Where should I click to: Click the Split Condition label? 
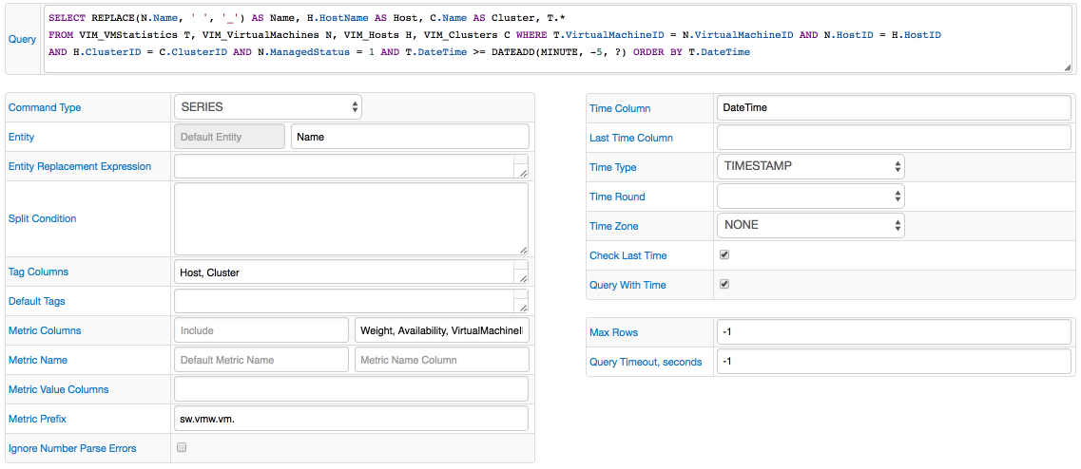click(x=42, y=218)
